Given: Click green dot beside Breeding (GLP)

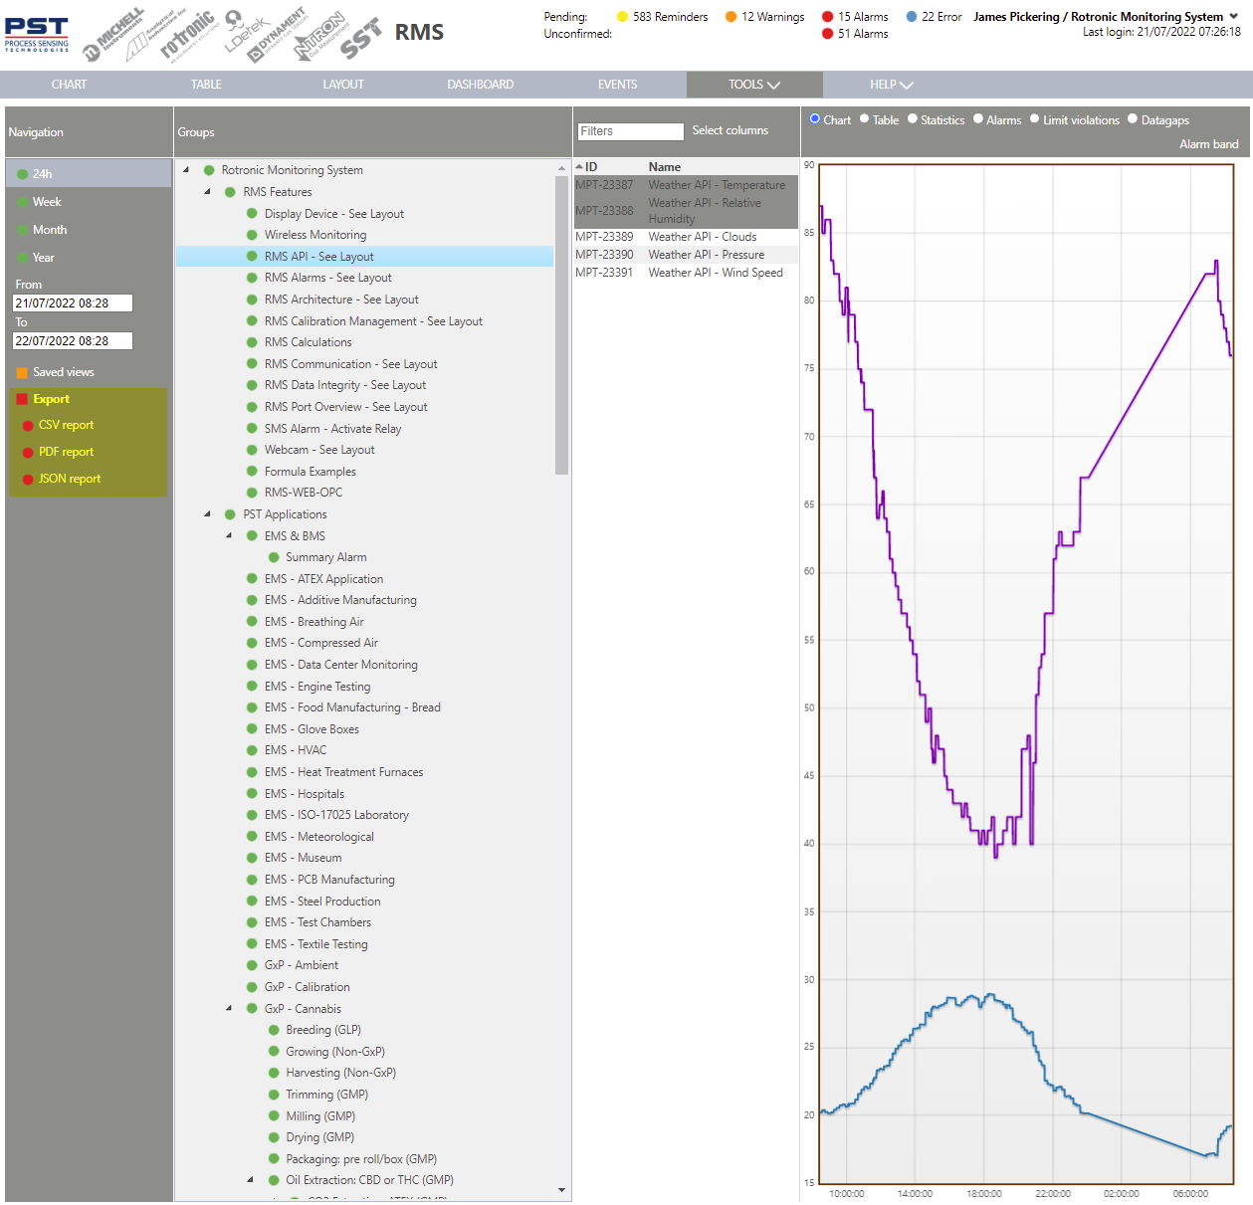Looking at the screenshot, I should click(x=274, y=1031).
